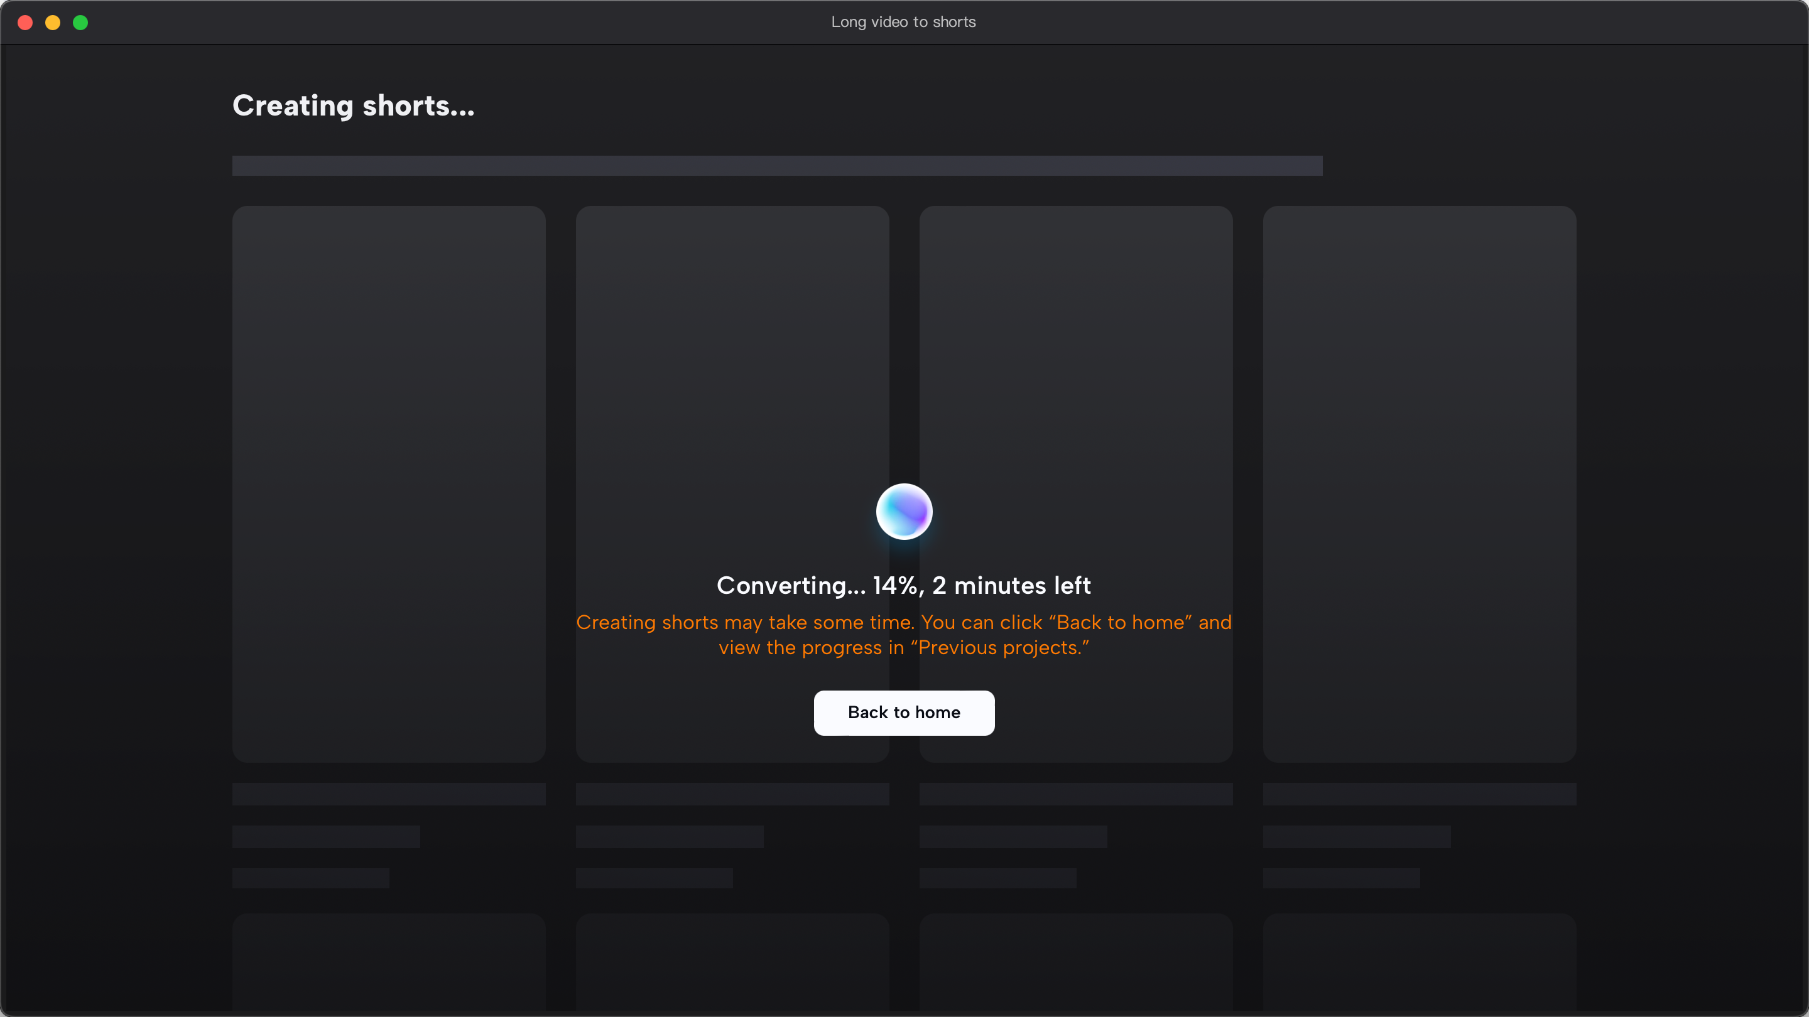This screenshot has height=1017, width=1809.
Task: Click the skeleton text line under the second card
Action: (x=669, y=836)
